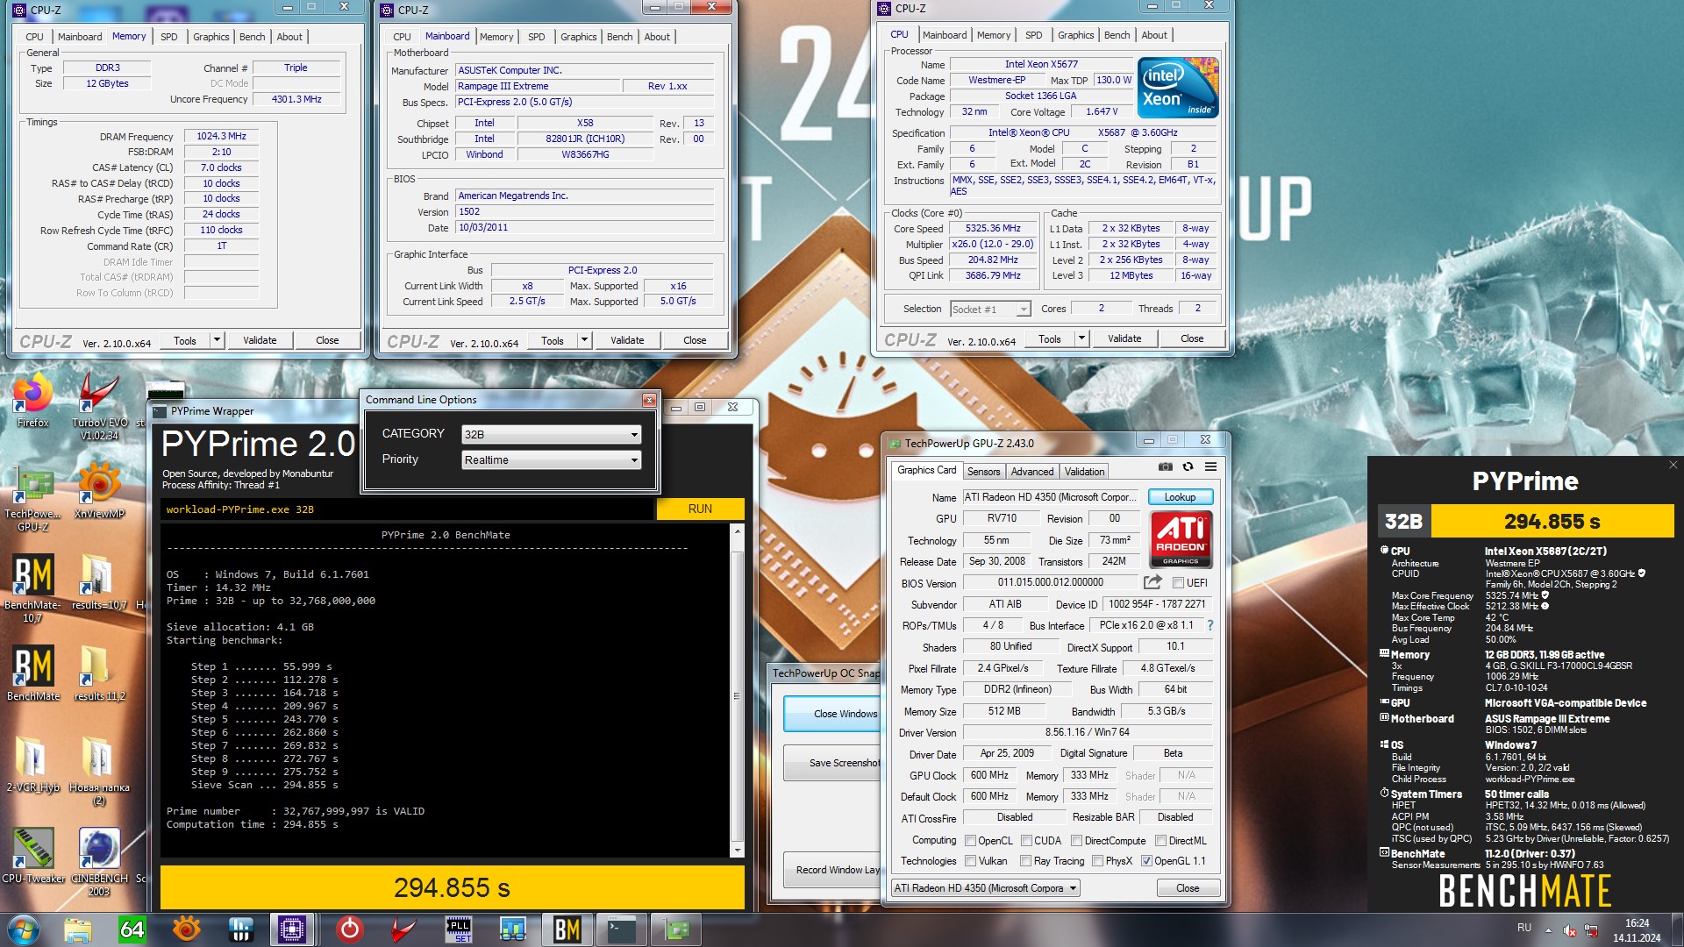Click workload-PYPrime.exe command field

(x=407, y=509)
